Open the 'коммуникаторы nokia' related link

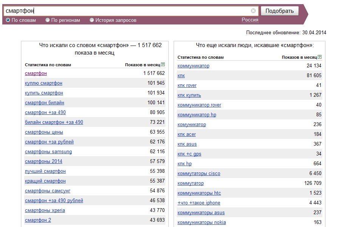[x=202, y=222]
